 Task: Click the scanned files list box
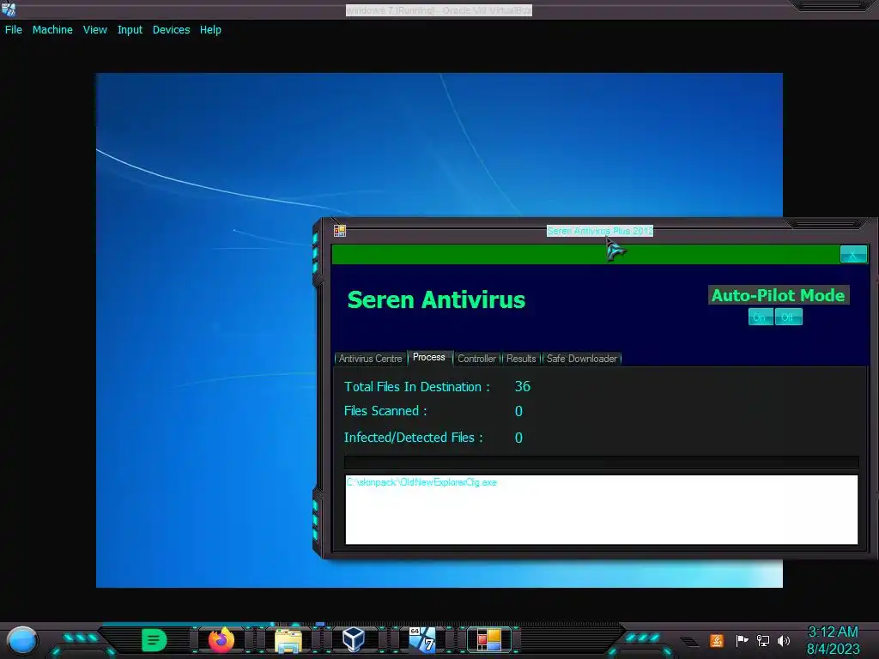click(x=601, y=510)
